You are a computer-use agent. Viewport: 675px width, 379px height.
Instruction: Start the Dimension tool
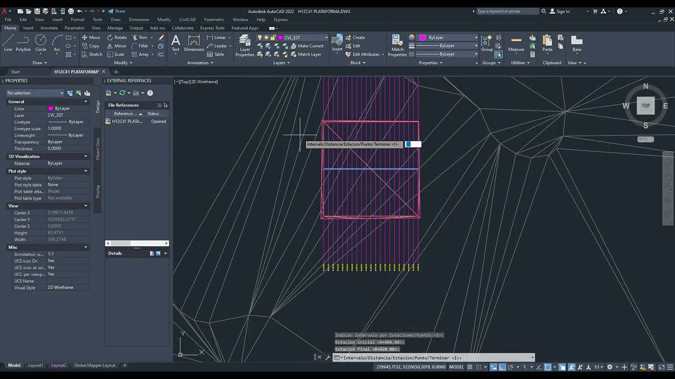(x=194, y=43)
